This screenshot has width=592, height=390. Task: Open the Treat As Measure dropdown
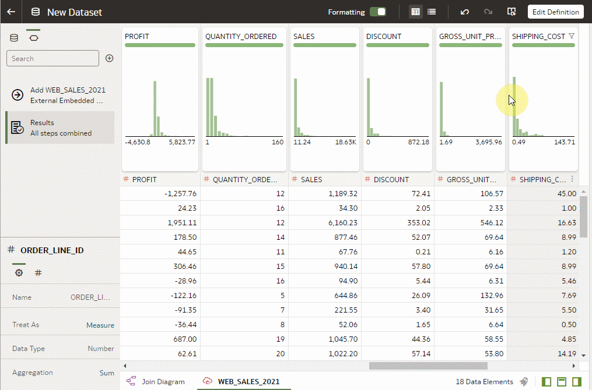point(100,325)
